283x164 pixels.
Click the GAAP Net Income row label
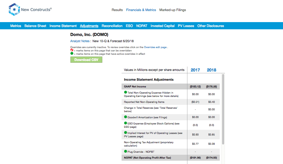click(x=135, y=87)
